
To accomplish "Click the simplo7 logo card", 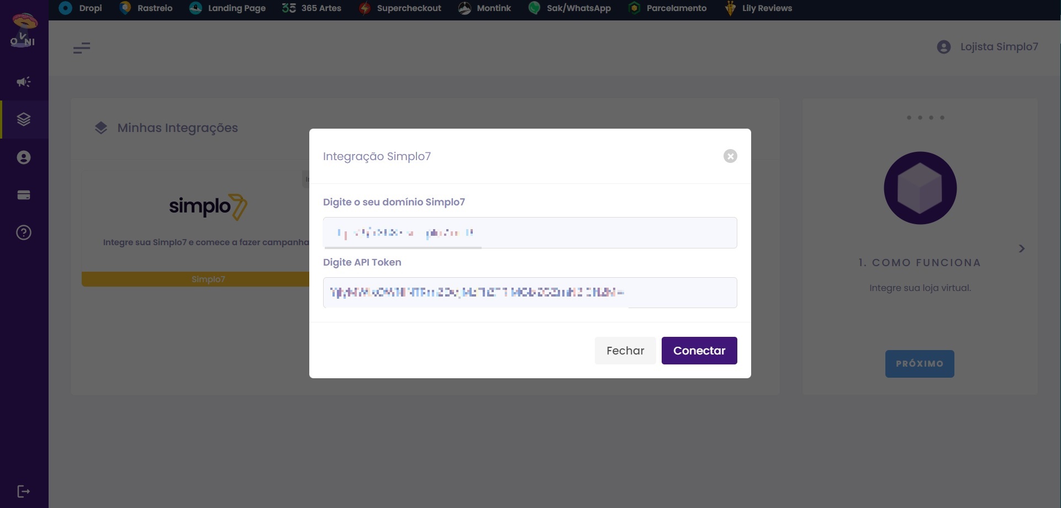I will (208, 207).
